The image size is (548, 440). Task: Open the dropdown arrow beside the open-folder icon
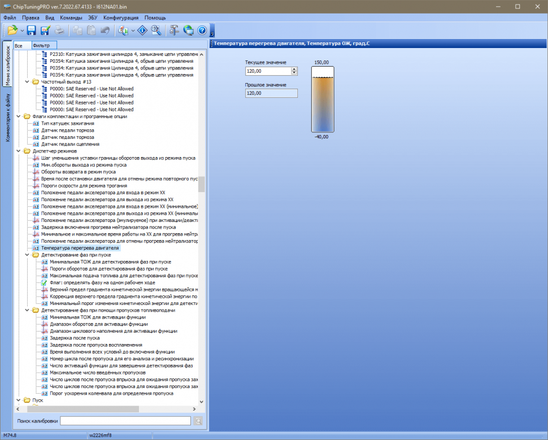(x=21, y=30)
